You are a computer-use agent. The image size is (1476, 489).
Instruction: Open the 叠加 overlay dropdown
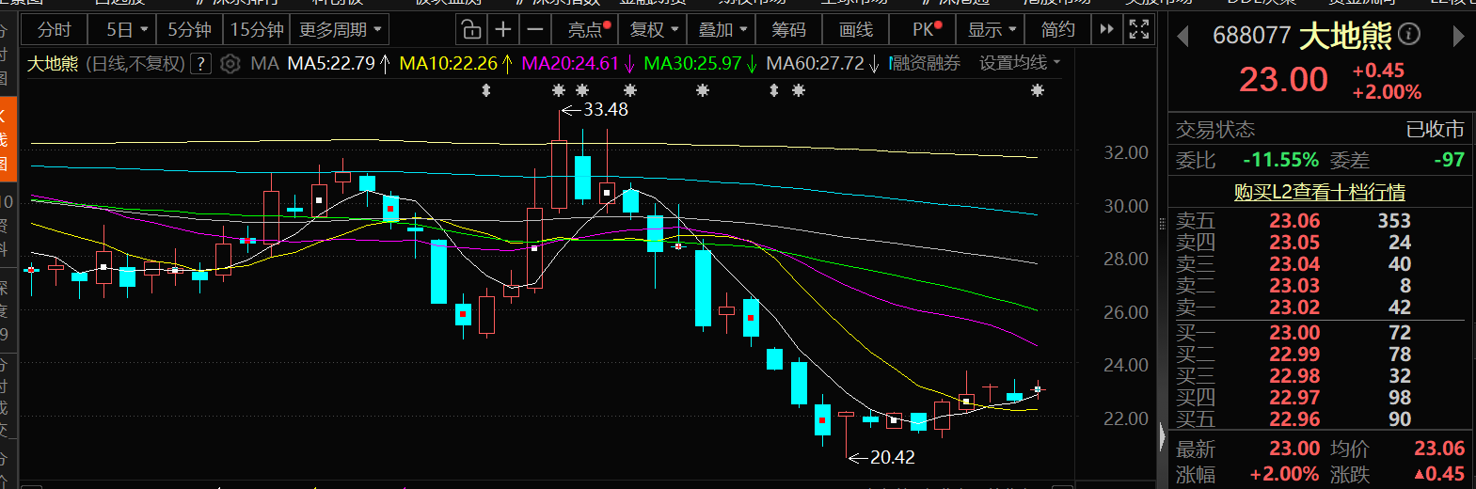pos(722,30)
